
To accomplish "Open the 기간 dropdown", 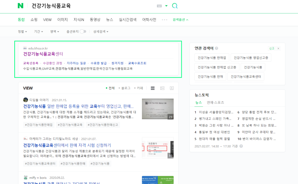I will coord(39,31).
